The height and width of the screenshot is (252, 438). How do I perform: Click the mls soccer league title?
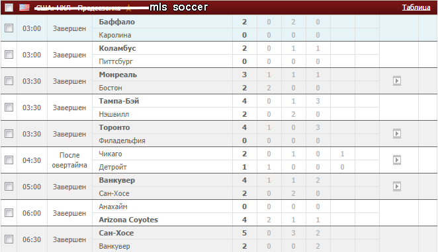[x=179, y=7]
